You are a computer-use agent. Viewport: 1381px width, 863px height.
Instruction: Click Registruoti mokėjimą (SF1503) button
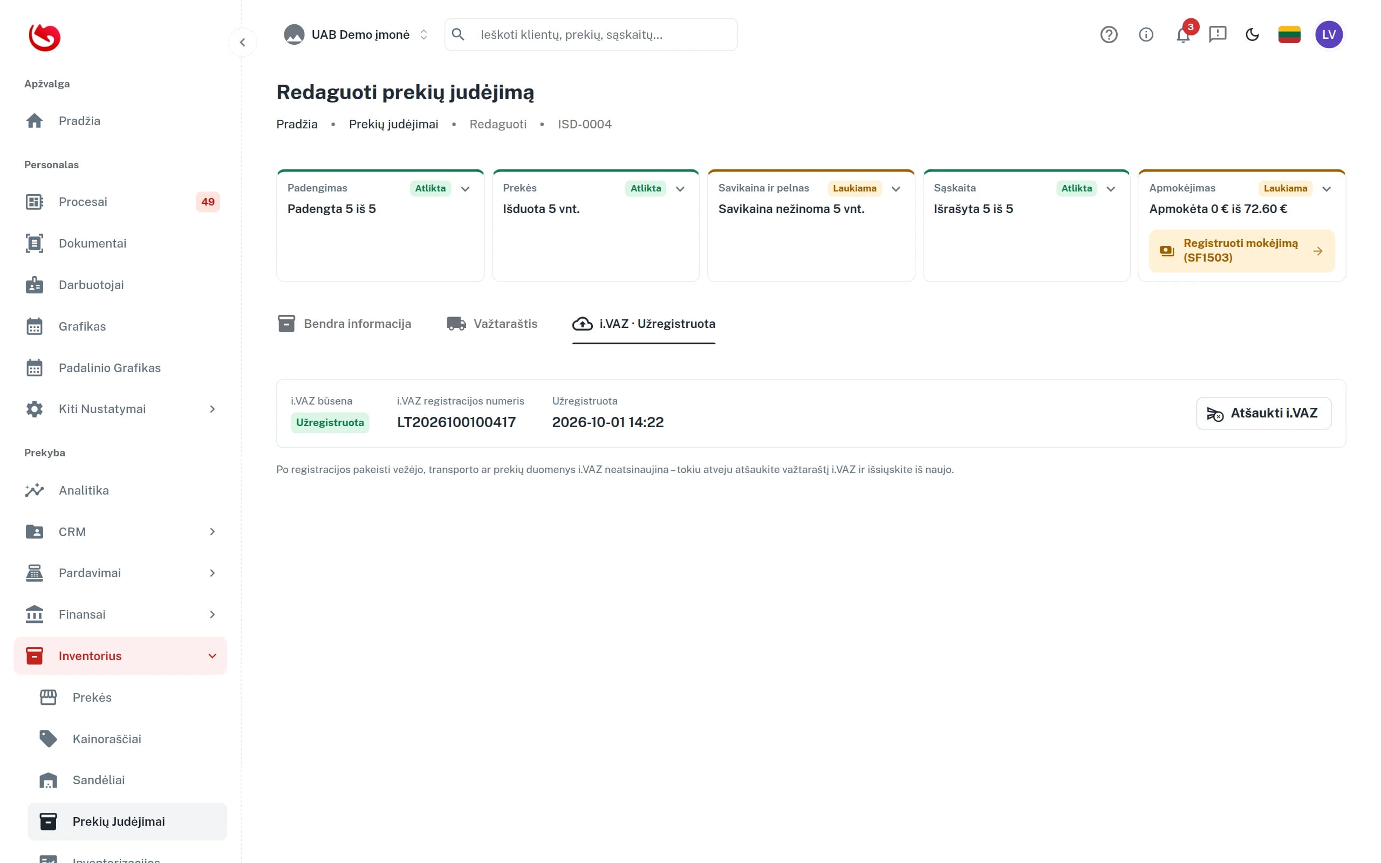click(1241, 251)
